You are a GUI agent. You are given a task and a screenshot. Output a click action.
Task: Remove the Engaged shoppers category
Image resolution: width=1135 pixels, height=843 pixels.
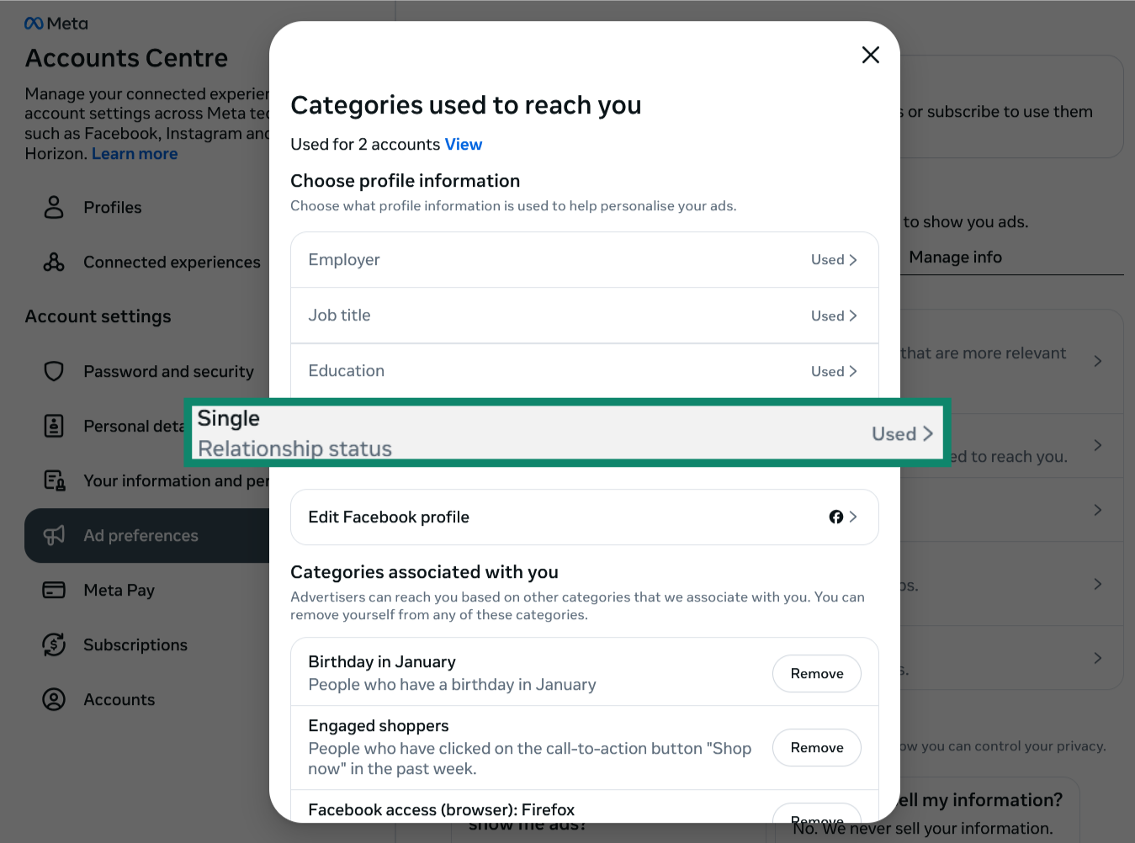(816, 747)
